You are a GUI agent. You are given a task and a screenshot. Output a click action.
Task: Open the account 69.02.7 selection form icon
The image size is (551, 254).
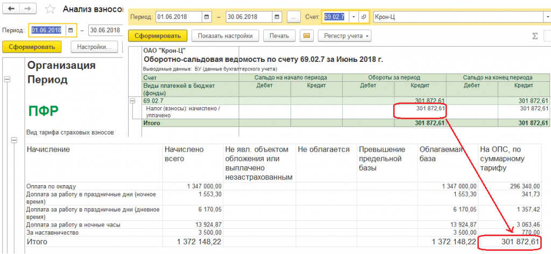(364, 17)
